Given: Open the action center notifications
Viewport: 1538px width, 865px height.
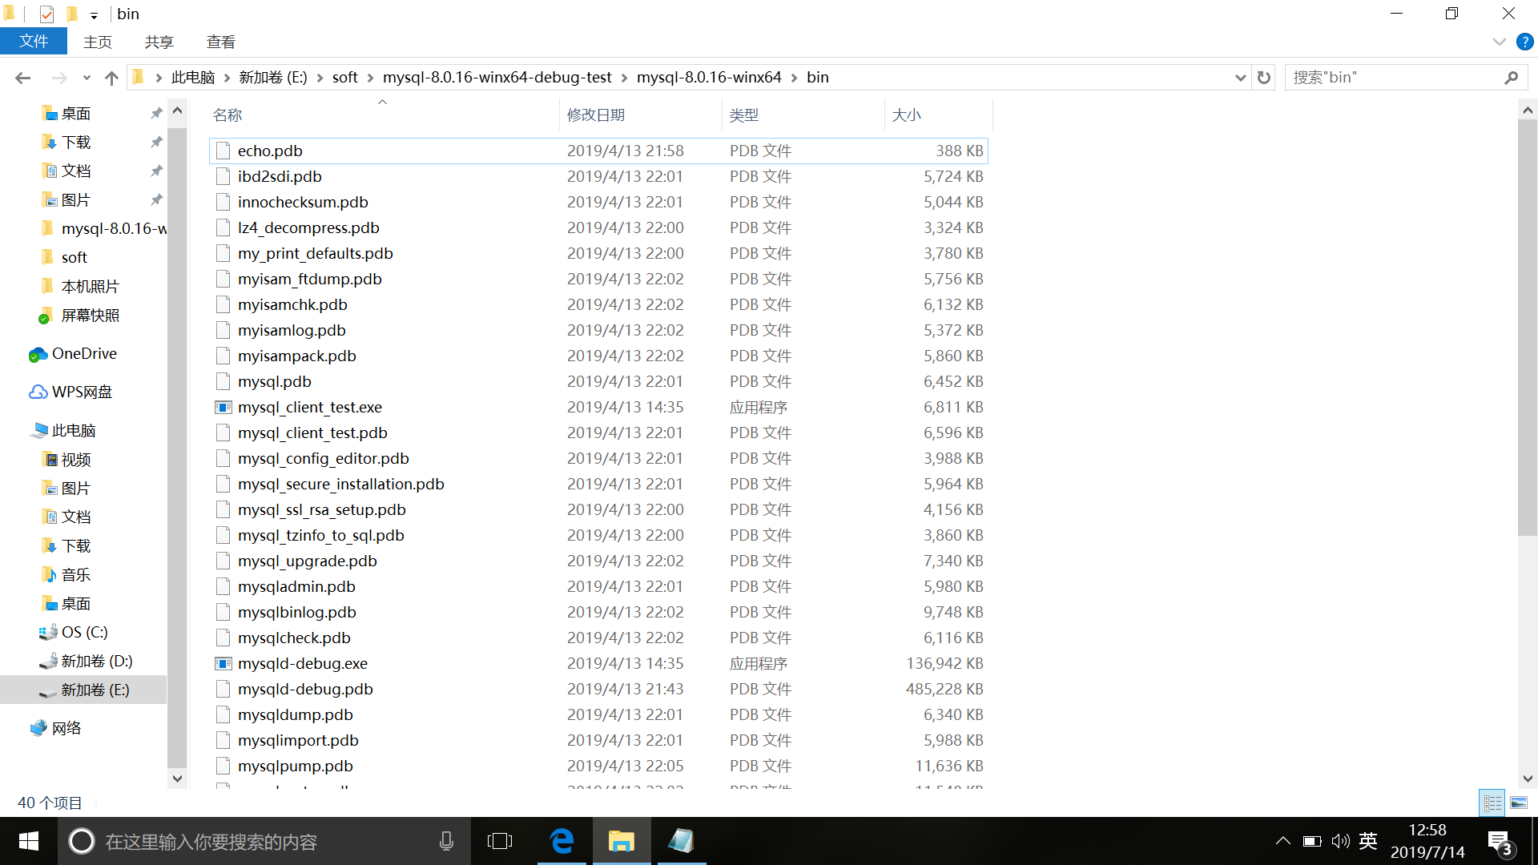Looking at the screenshot, I should coord(1500,842).
